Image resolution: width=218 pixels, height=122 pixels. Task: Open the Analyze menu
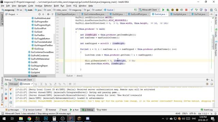click(x=38, y=6)
